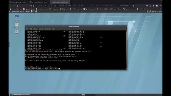Image resolution: width=171 pixels, height=96 pixels.
Task: Bookmark this page with the star icon
Action: pyautogui.click(x=133, y=6)
